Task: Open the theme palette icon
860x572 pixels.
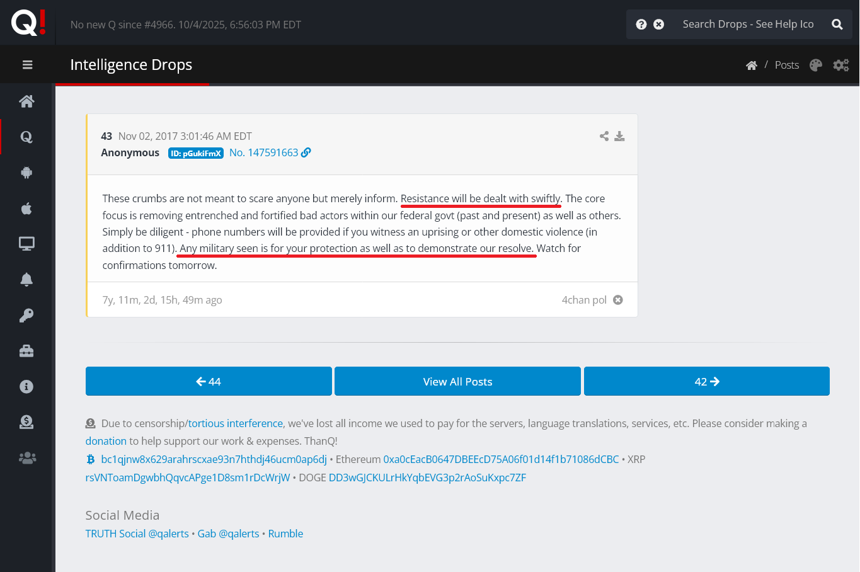Action: (x=816, y=65)
